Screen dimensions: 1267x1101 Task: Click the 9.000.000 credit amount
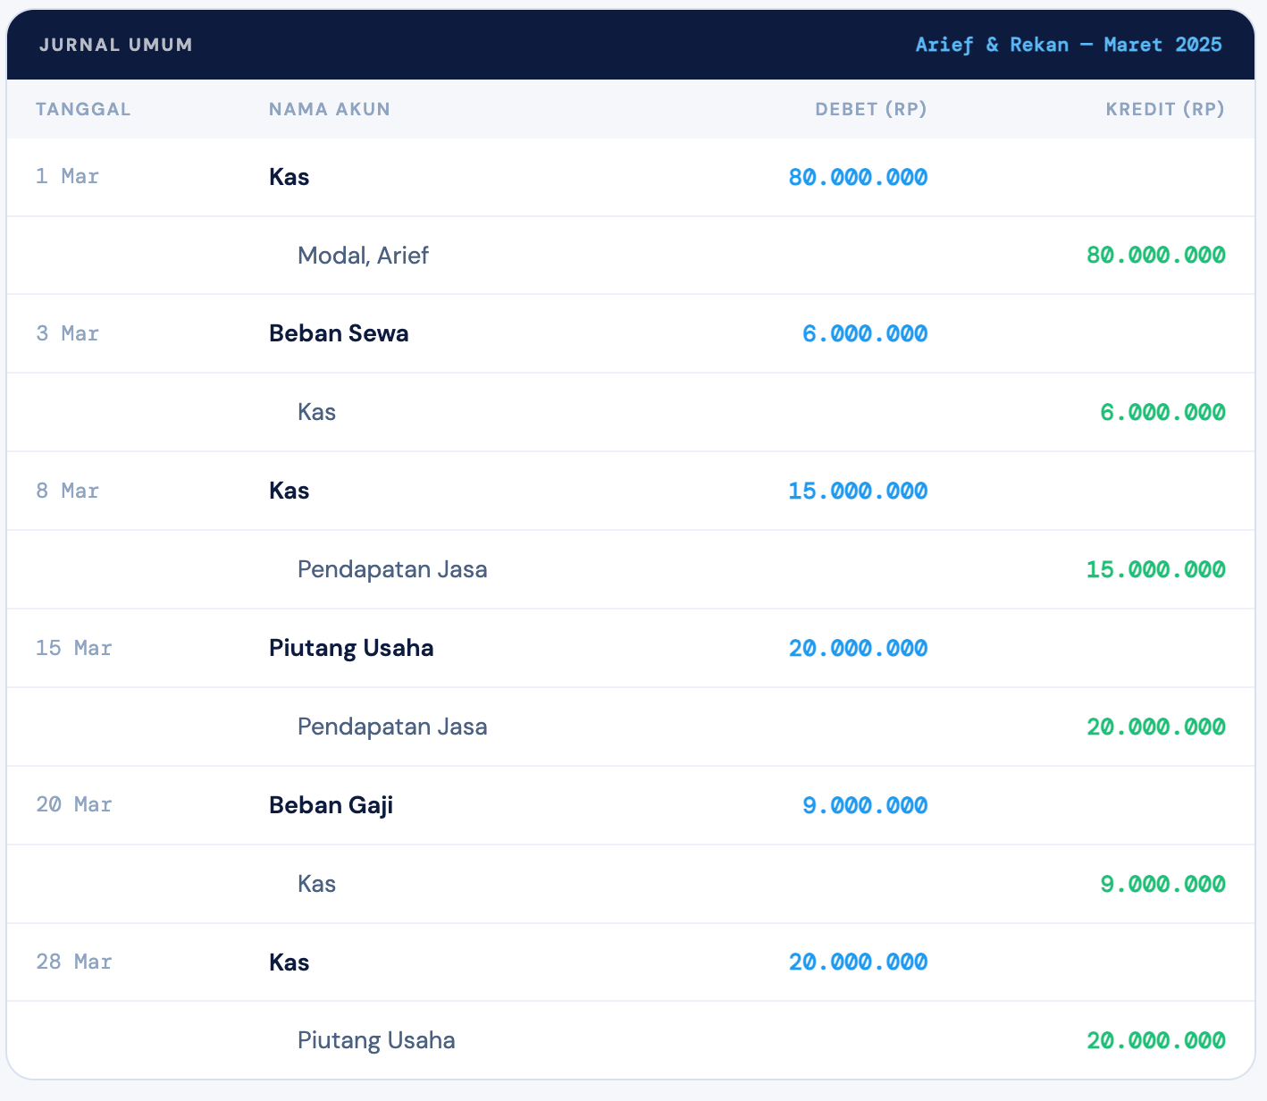pyautogui.click(x=1162, y=884)
